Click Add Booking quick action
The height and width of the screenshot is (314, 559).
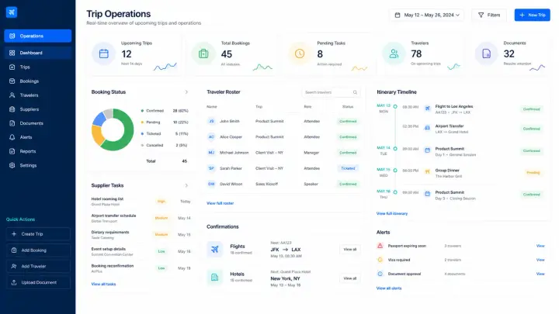38,250
